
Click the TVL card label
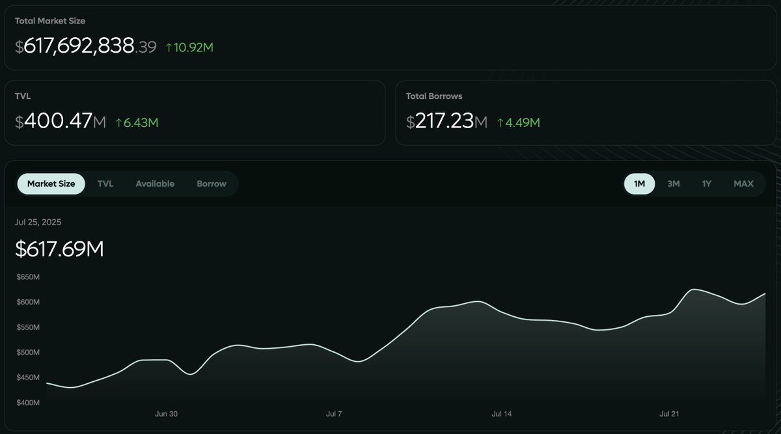(x=23, y=96)
